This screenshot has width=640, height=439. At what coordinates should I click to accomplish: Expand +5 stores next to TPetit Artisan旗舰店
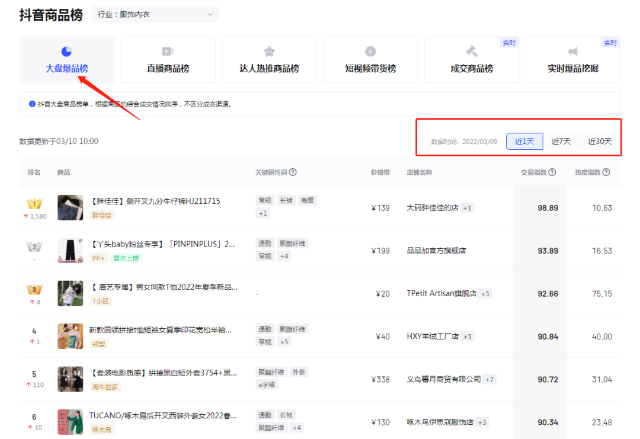click(485, 294)
